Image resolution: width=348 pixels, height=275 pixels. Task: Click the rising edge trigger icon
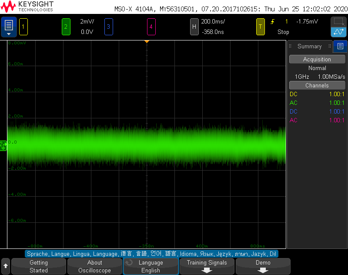click(273, 21)
